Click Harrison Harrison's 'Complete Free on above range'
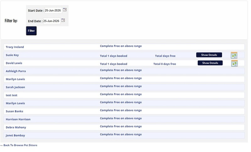This screenshot has height=152, width=251. (x=121, y=118)
